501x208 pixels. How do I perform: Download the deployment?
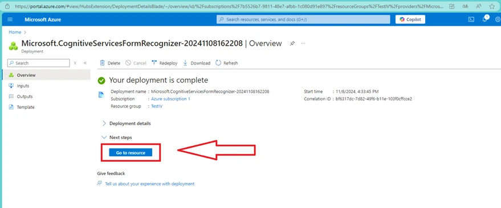(x=197, y=63)
